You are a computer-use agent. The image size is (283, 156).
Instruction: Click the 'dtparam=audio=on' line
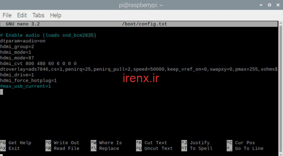[x=23, y=41]
